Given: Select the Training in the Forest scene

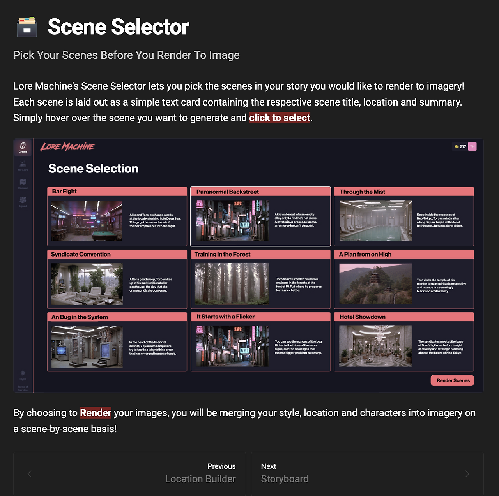Looking at the screenshot, I should pos(260,279).
